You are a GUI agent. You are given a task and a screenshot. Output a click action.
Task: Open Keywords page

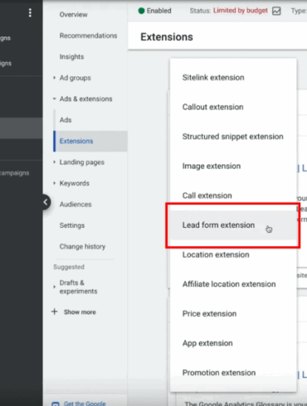[75, 183]
